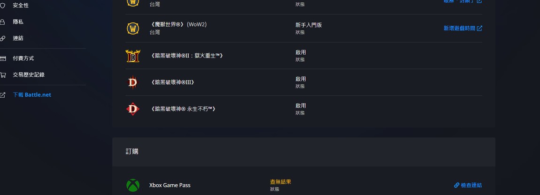Click the Diablo III game icon
The width and height of the screenshot is (540, 195).
click(x=132, y=82)
